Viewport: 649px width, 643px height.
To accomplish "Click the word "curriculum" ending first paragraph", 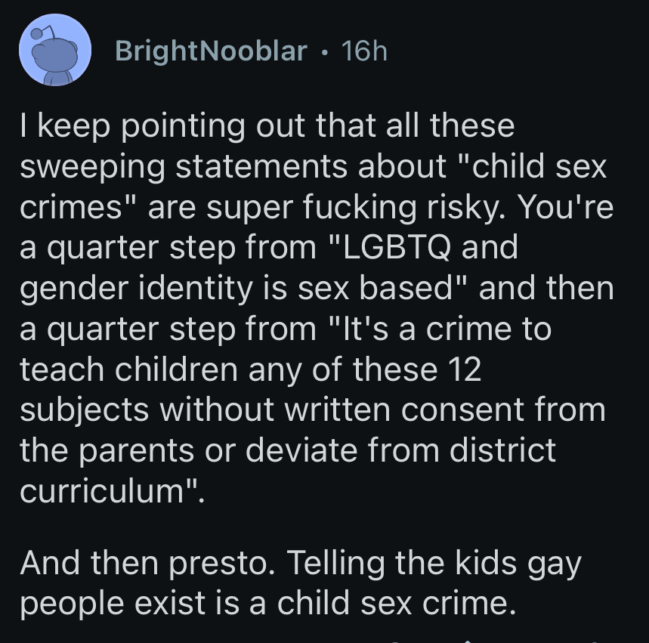I will coord(102,490).
